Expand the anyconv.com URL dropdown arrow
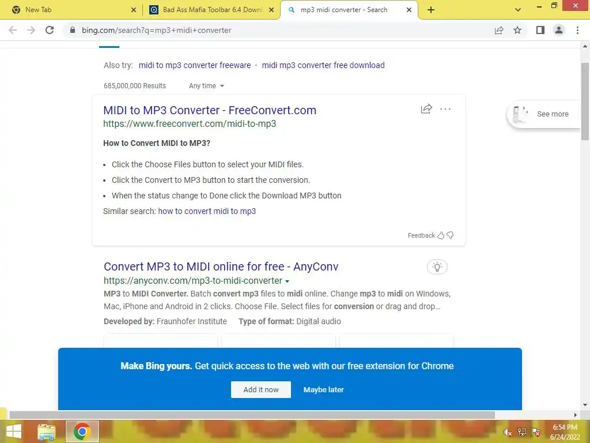This screenshot has width=590, height=443. click(287, 281)
